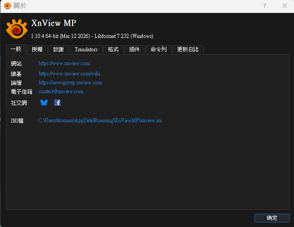Click the contact@xnview.com email link

tap(61, 91)
